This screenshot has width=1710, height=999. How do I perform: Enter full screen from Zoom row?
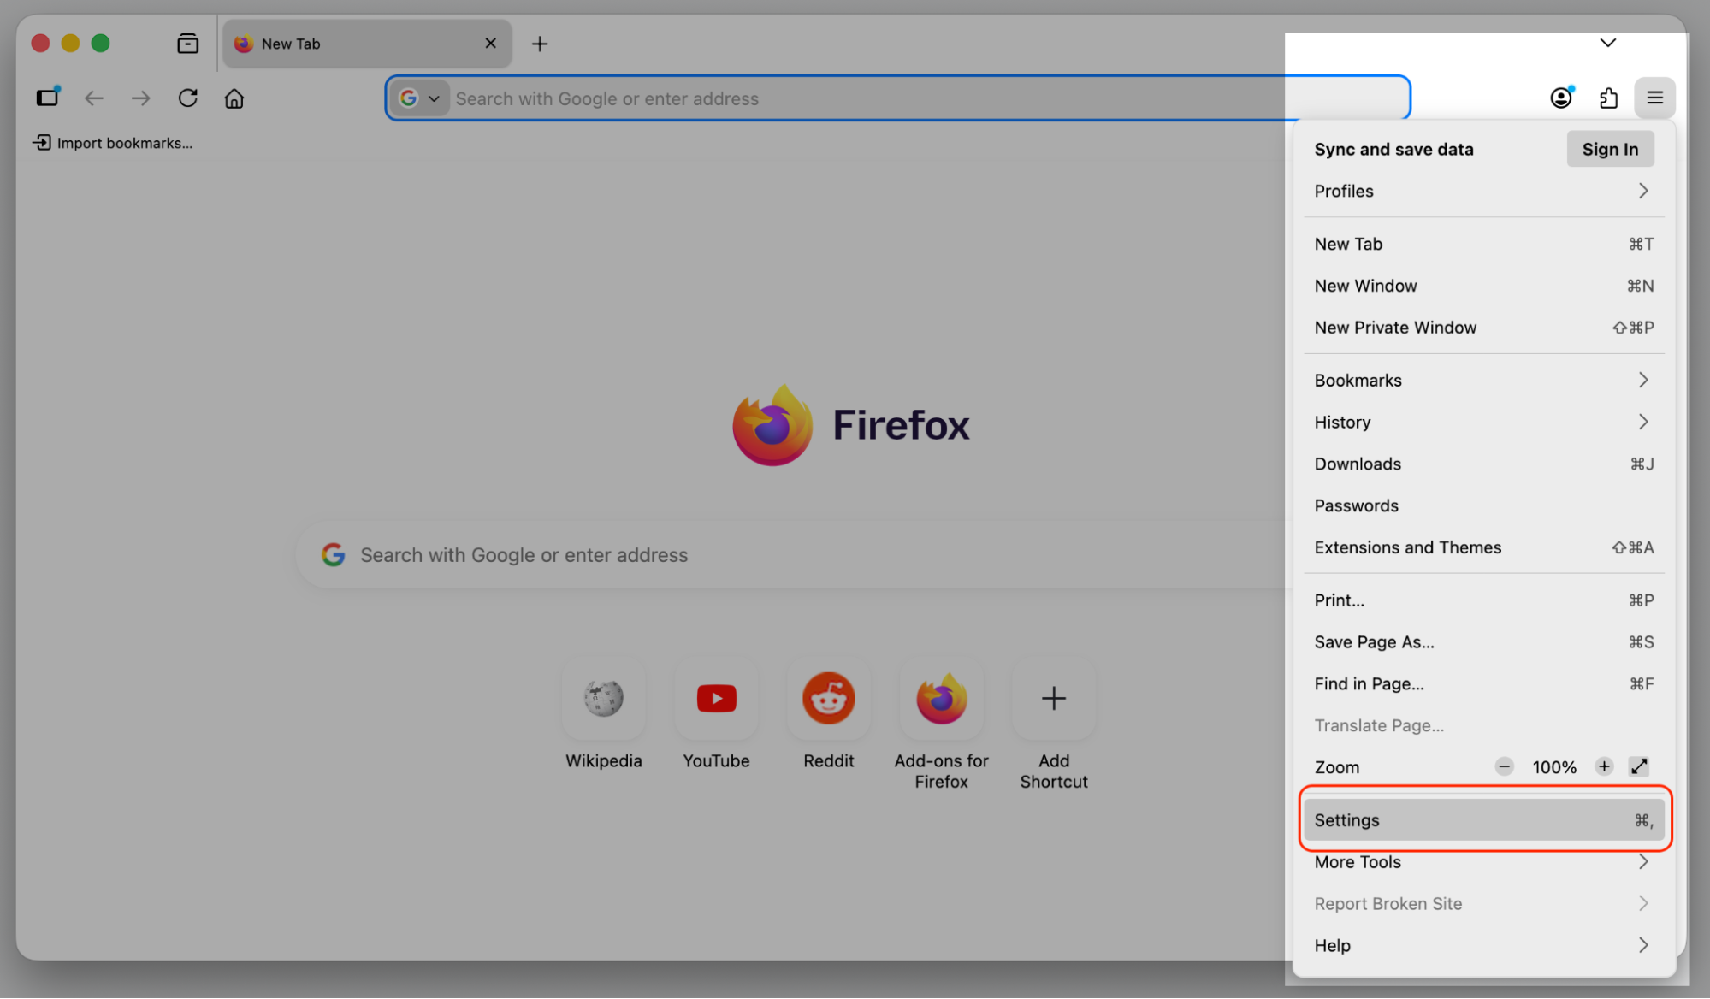pyautogui.click(x=1639, y=767)
